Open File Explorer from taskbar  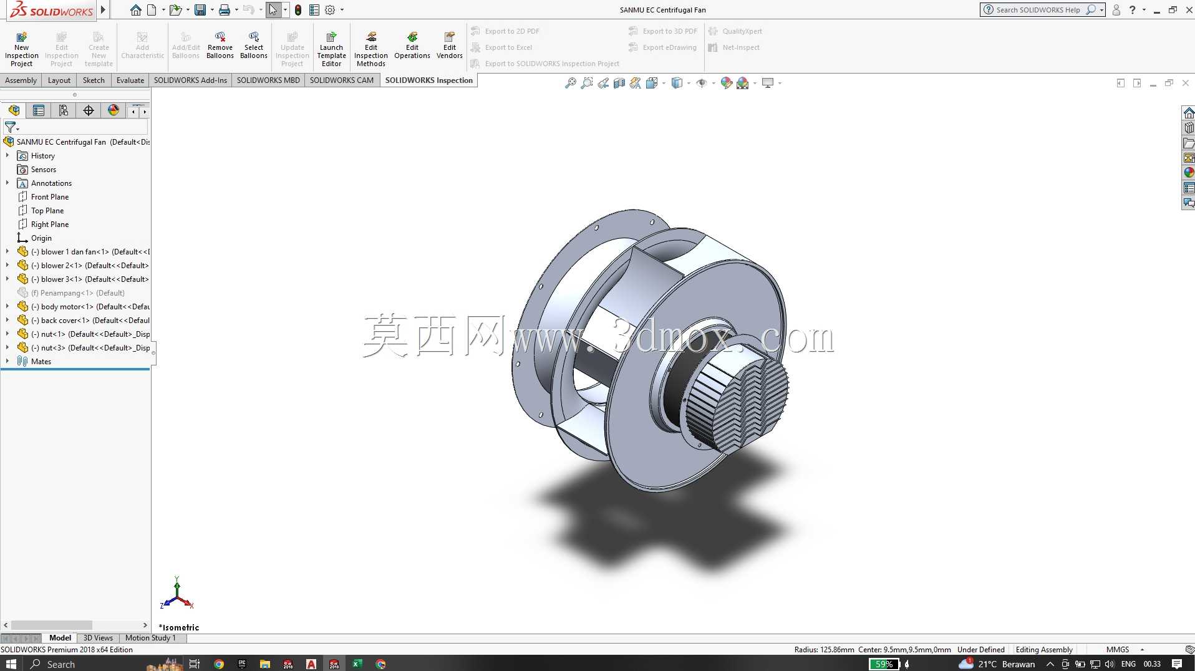[265, 664]
